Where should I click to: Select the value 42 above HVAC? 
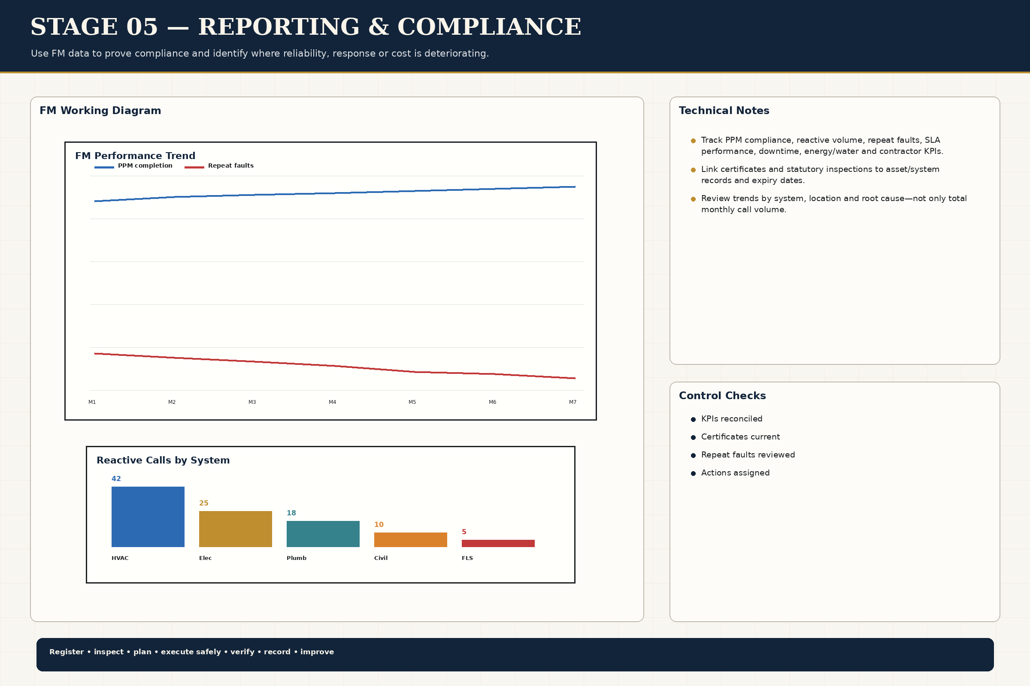point(116,479)
